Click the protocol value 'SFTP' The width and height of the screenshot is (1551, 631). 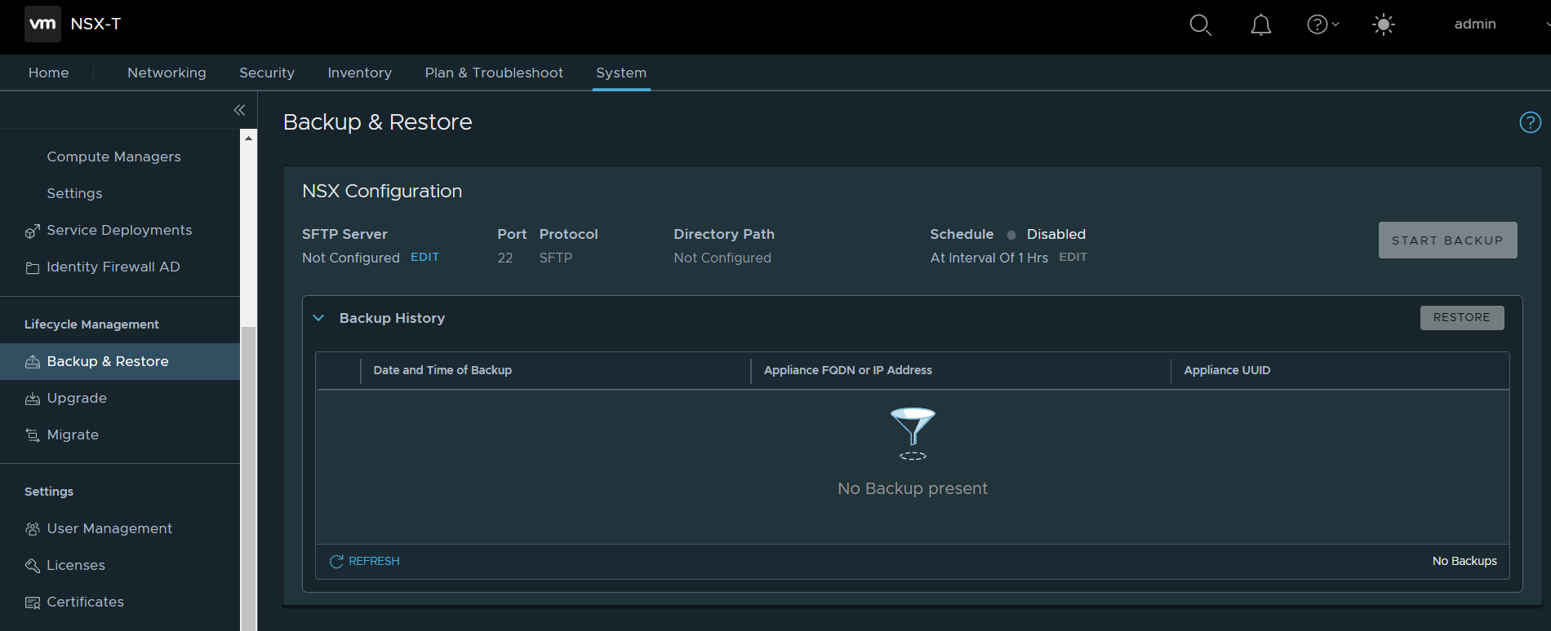pos(556,258)
